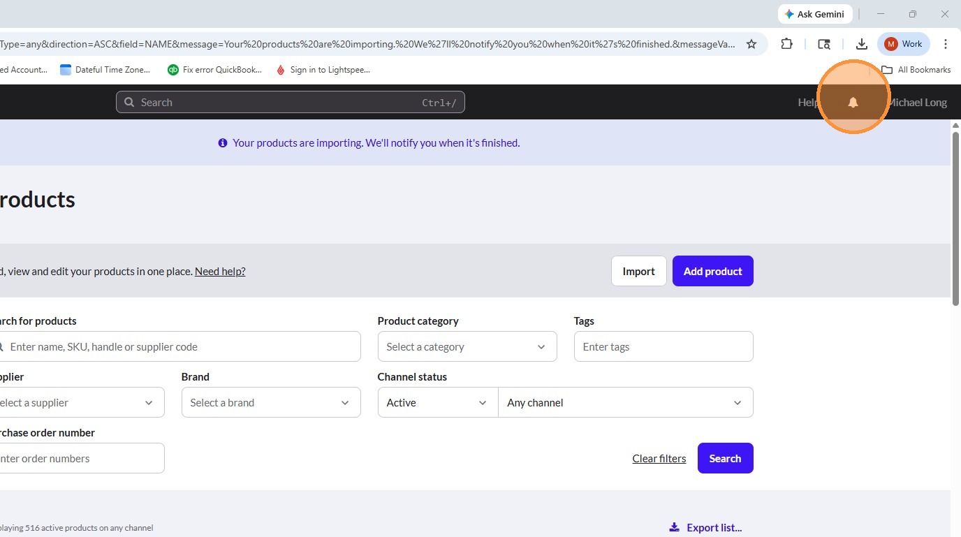The width and height of the screenshot is (961, 537).
Task: Click the Add product button
Action: click(713, 271)
